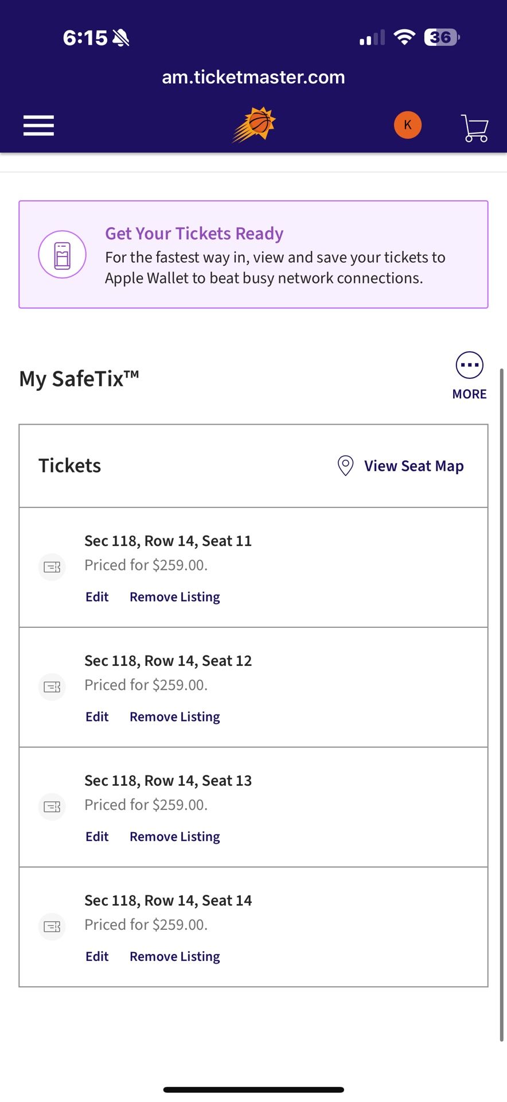
Task: Click ticket icon beside Seat 12
Action: (52, 687)
